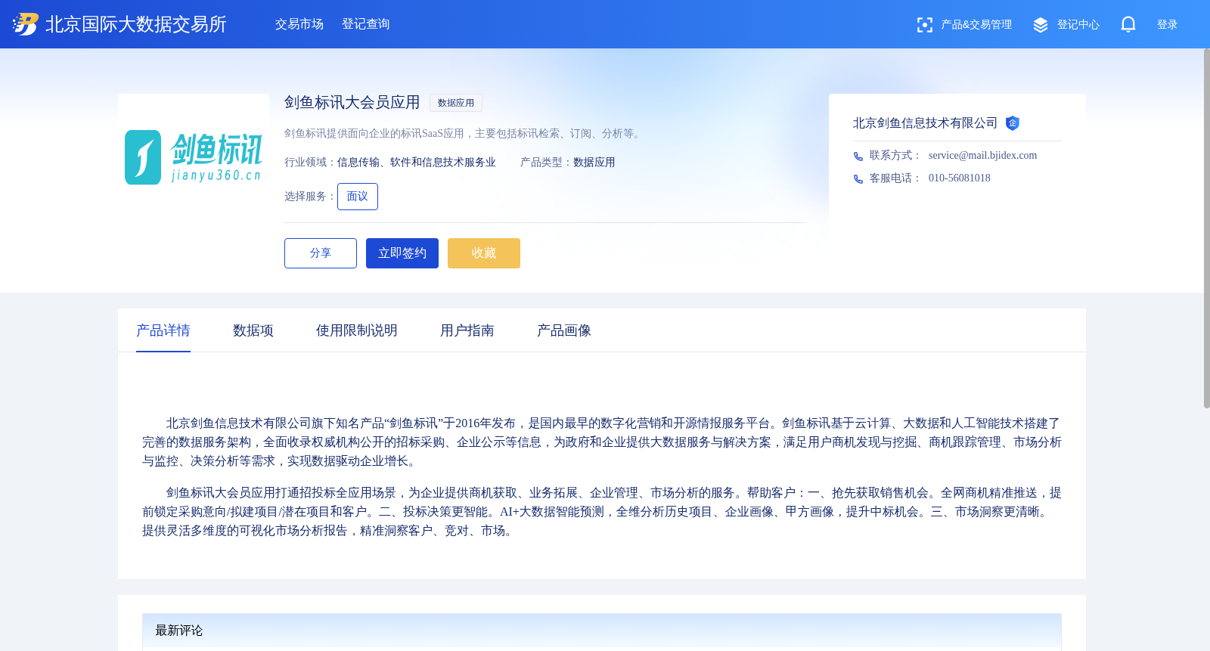1210x651 pixels.
Task: Click the phone number 010-56081018
Action: (960, 178)
